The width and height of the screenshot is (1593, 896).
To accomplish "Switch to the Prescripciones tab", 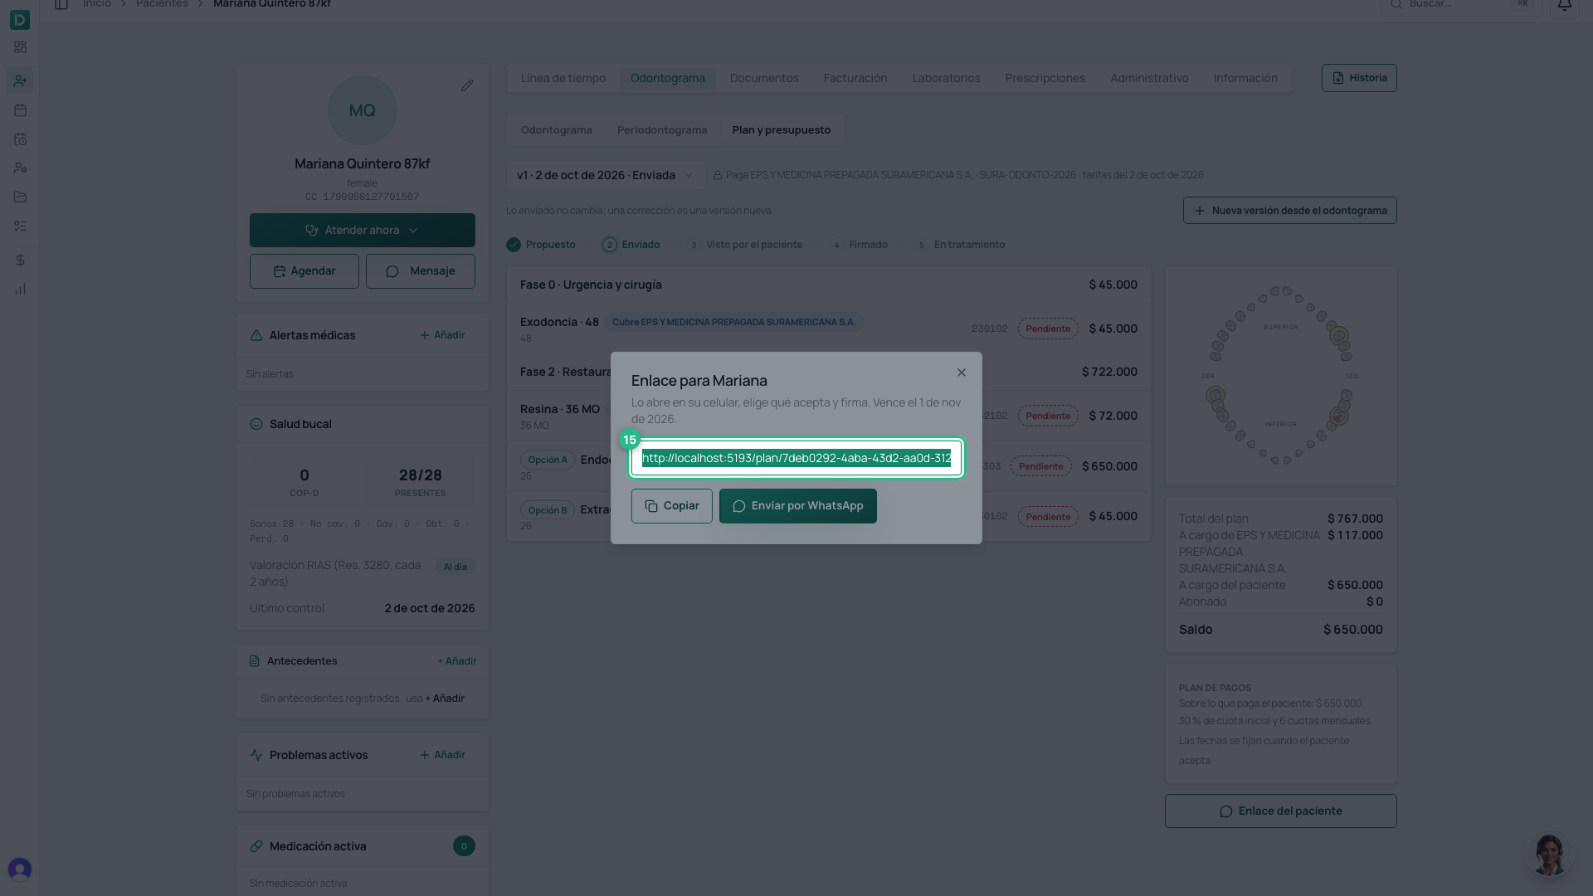I will click(1045, 78).
